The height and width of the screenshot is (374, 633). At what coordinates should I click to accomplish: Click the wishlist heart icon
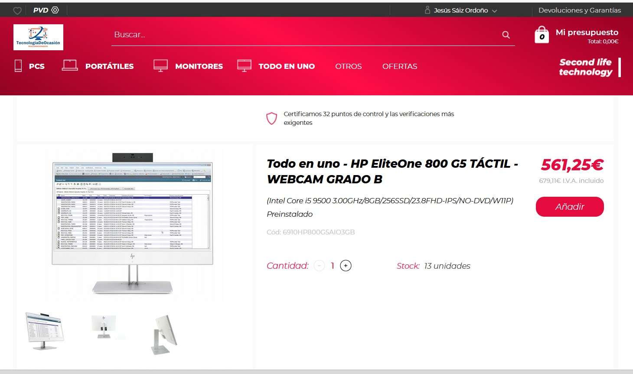17,10
